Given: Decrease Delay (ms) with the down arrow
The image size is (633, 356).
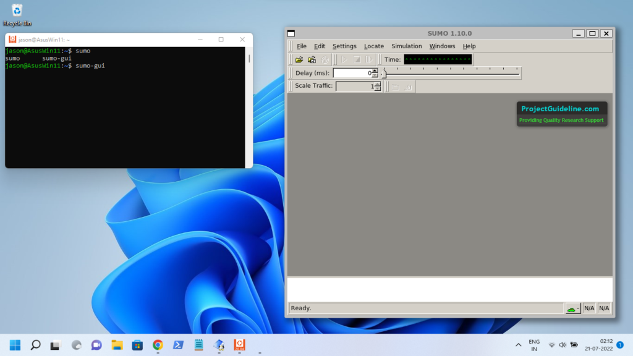Looking at the screenshot, I should (x=375, y=75).
